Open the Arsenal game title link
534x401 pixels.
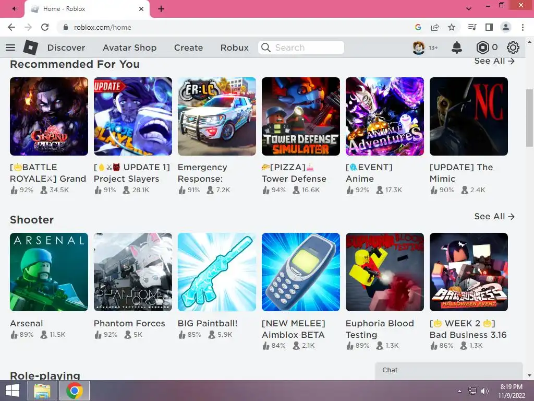coord(27,323)
